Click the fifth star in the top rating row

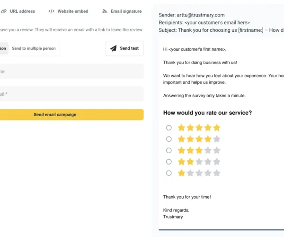pyautogui.click(x=217, y=128)
